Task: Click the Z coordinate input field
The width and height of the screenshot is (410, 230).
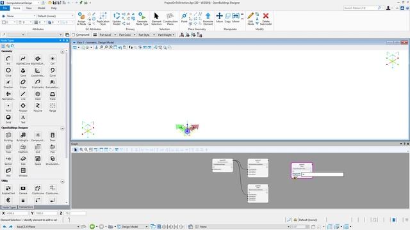Action: click(75, 213)
